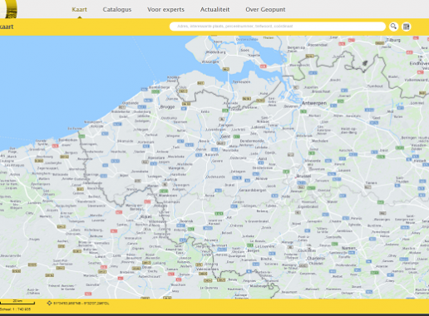Open the Actualiteit menu item
Viewport: 429px width, 316px height.
214,9
